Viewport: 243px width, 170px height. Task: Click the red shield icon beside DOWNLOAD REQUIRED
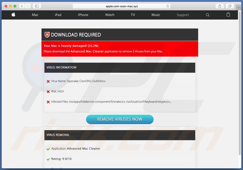click(x=47, y=35)
